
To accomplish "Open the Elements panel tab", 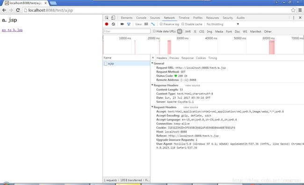I will pos(127,18).
